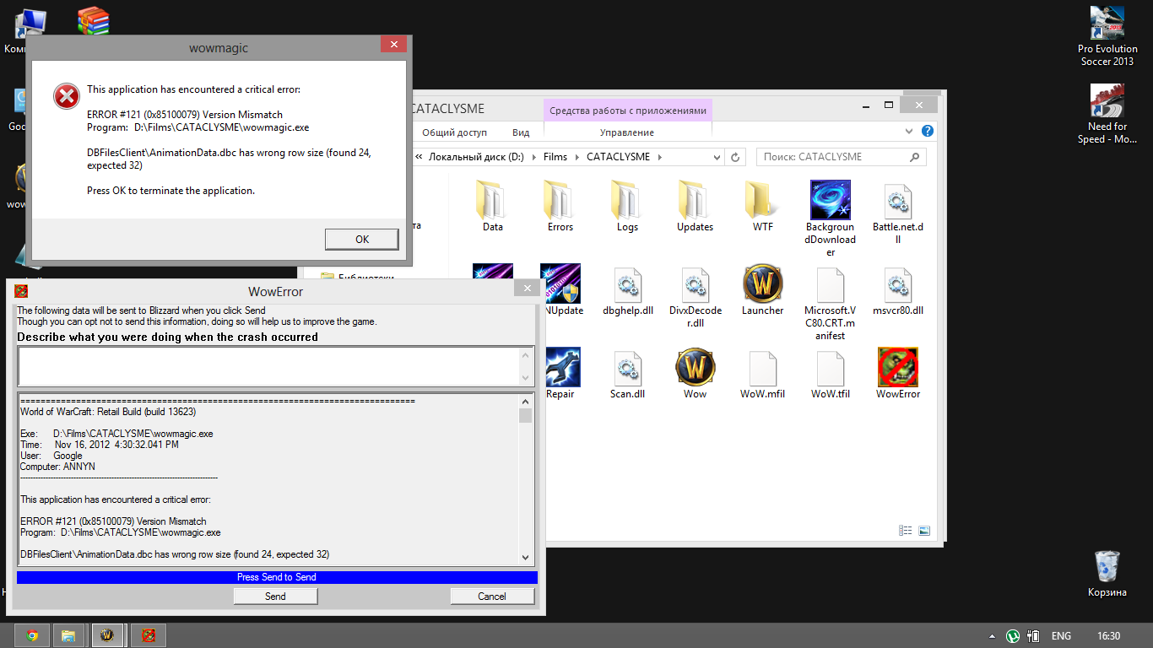This screenshot has height=648, width=1153.
Task: Select the BackgroundDownloader application icon
Action: click(831, 219)
